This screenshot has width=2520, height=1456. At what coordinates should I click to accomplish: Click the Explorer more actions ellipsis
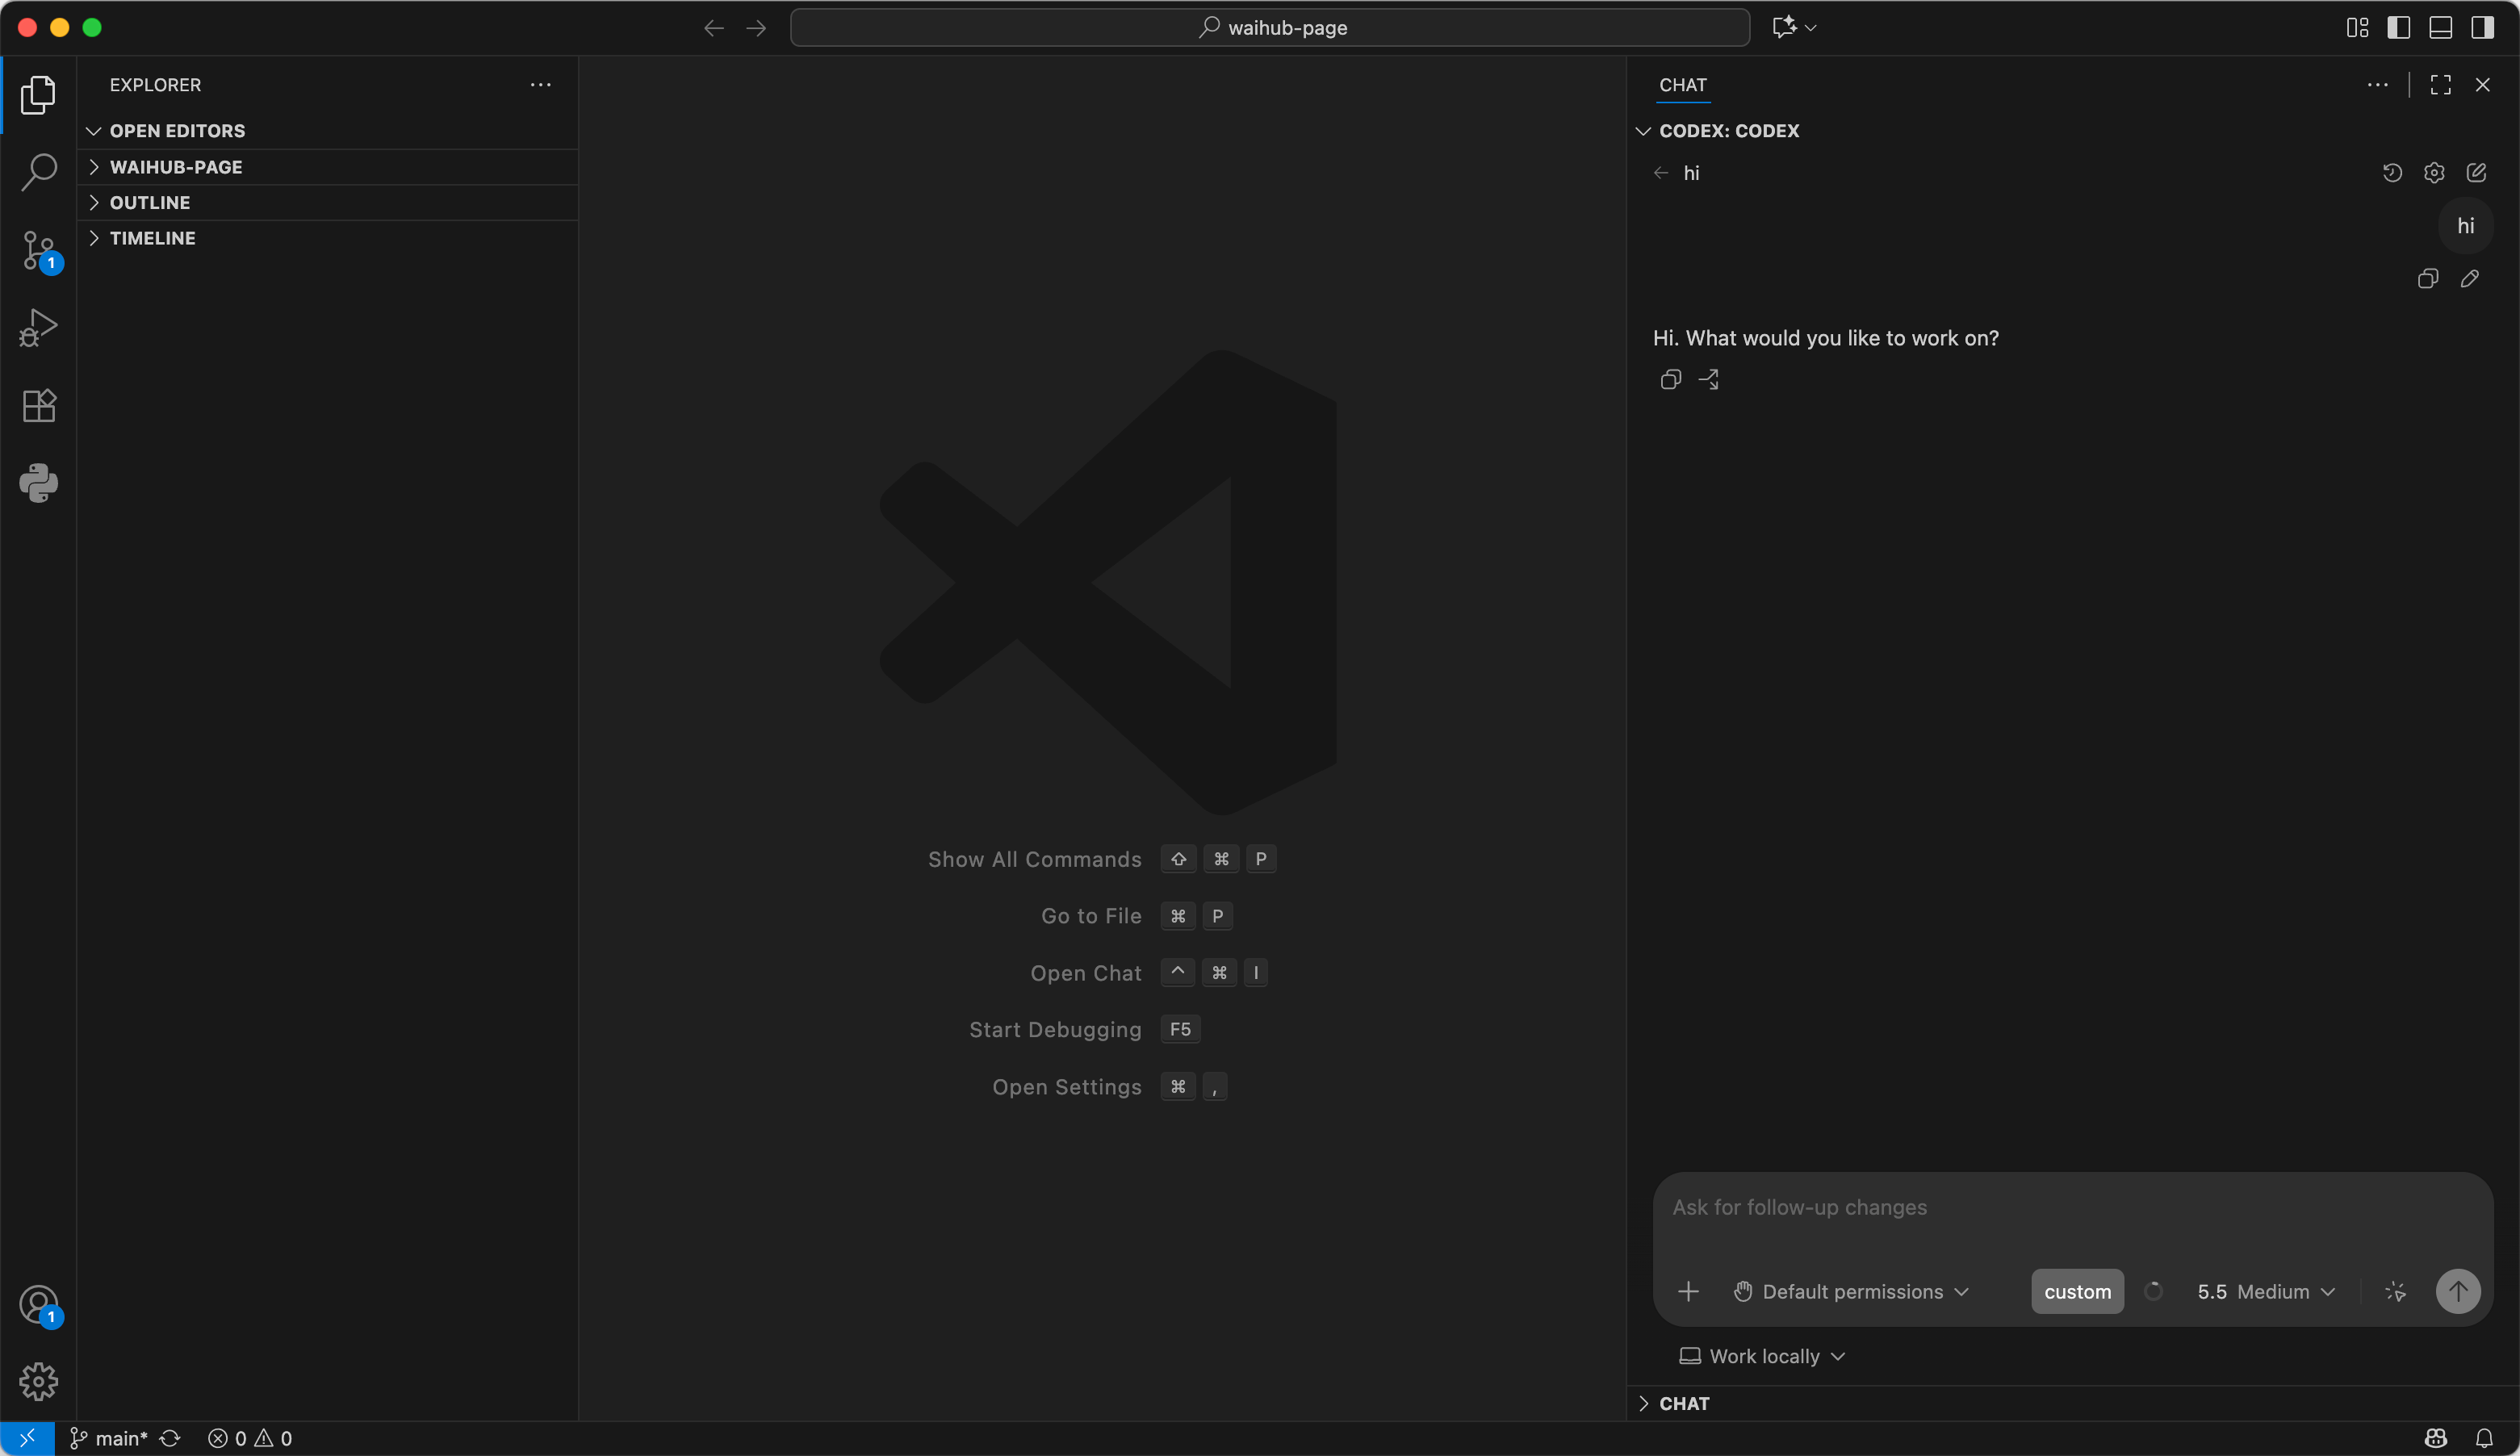(540, 85)
